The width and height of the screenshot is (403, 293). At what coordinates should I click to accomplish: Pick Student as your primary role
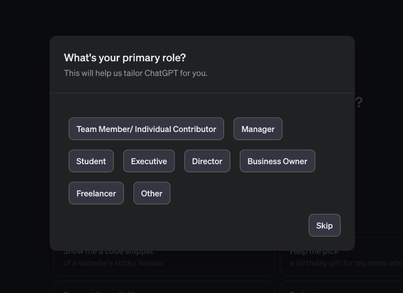pyautogui.click(x=91, y=161)
